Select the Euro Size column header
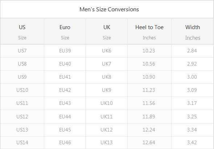Image resolution: width=214 pixels, height=149 pixels. click(65, 31)
